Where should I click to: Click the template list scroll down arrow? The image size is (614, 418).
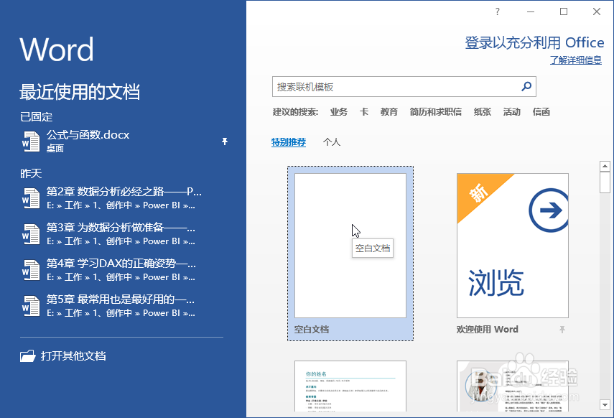605,404
